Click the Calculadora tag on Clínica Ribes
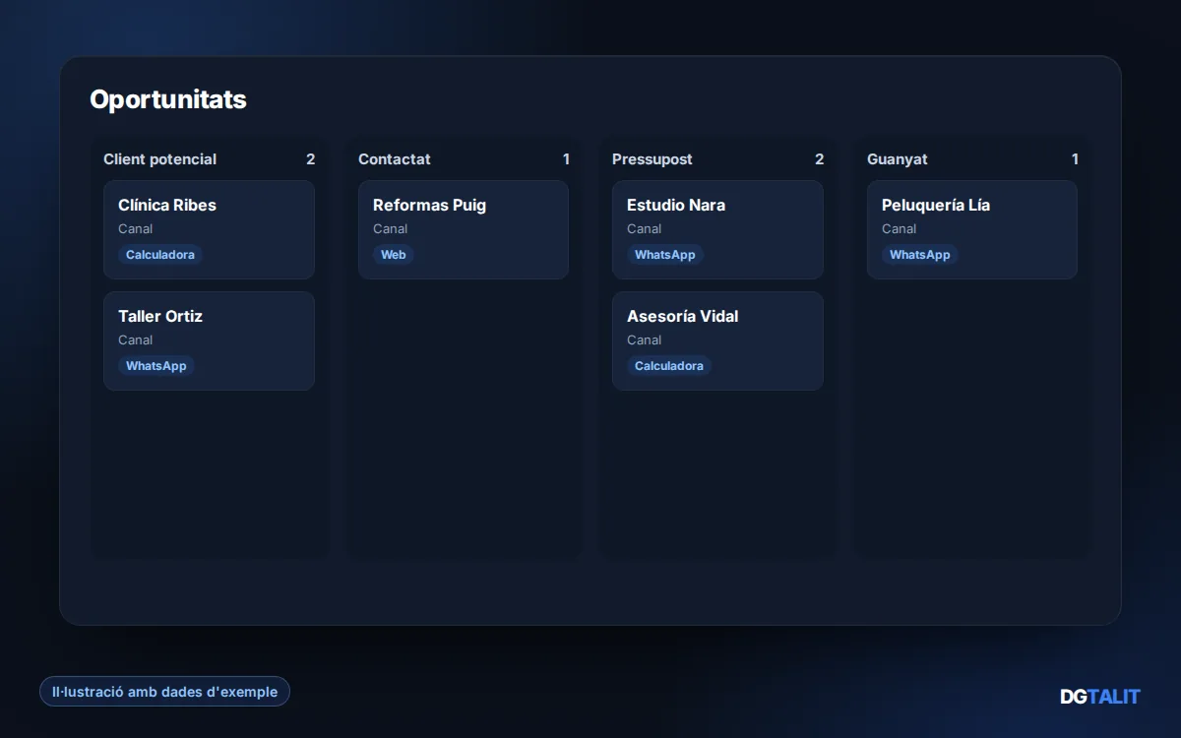 click(x=160, y=255)
